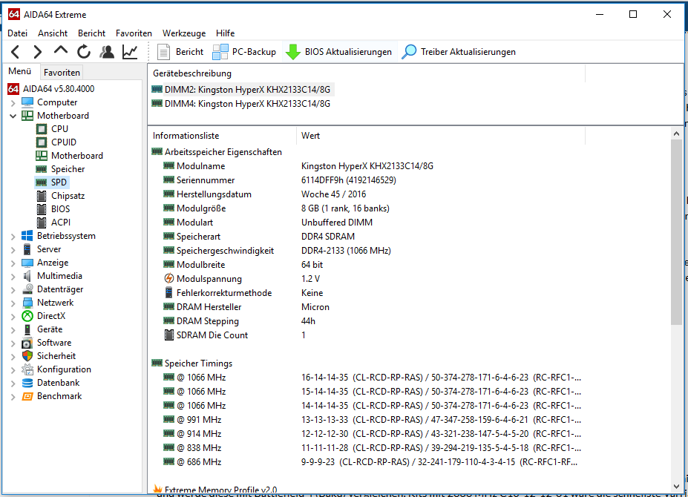Refresh the page with the circular arrow
This screenshot has height=497, width=688.
(x=84, y=52)
